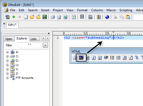The height and width of the screenshot is (106, 143).
Task: Click the Paste clipboard icon
Action: point(128,17)
